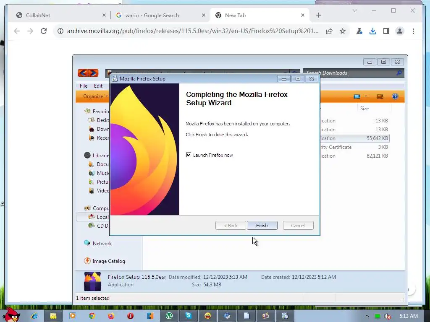Screen dimensions: 430x322
Task: Open the share icon in the Chrome address bar
Action: (x=329, y=31)
